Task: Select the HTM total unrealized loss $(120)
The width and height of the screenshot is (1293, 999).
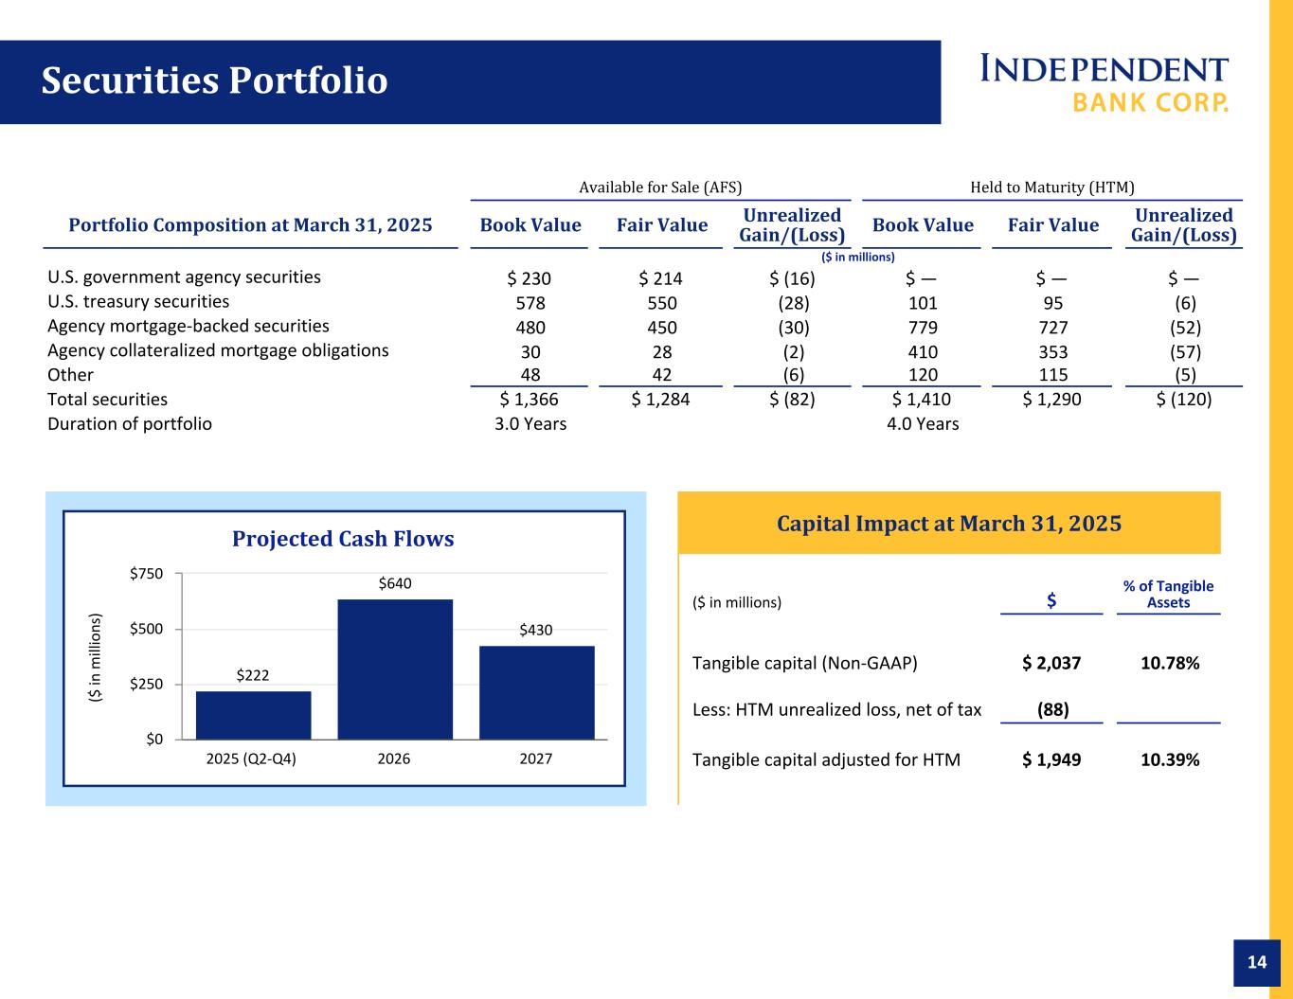Action: 1184,400
